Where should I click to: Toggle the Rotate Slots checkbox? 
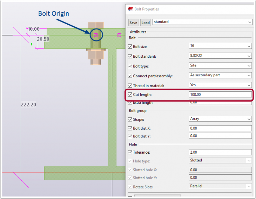pyautogui.click(x=130, y=187)
